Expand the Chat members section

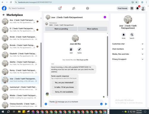(128, 49)
